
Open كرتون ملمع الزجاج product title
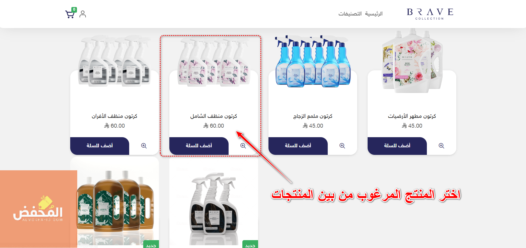313,116
